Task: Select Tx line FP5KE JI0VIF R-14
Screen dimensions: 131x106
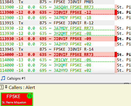Action: click(57, 49)
